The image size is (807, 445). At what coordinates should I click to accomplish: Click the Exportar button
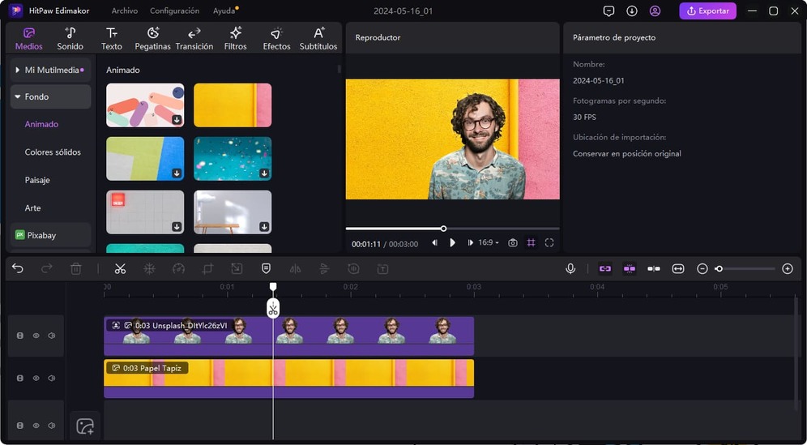tap(707, 11)
